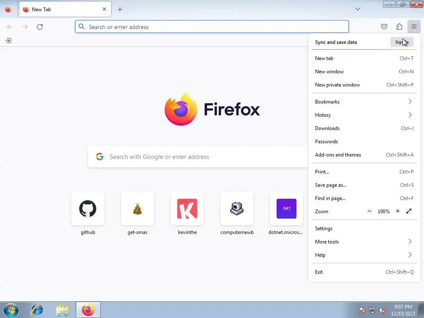424x318 pixels.
Task: Click the Save to Pocket icon
Action: coord(384,26)
